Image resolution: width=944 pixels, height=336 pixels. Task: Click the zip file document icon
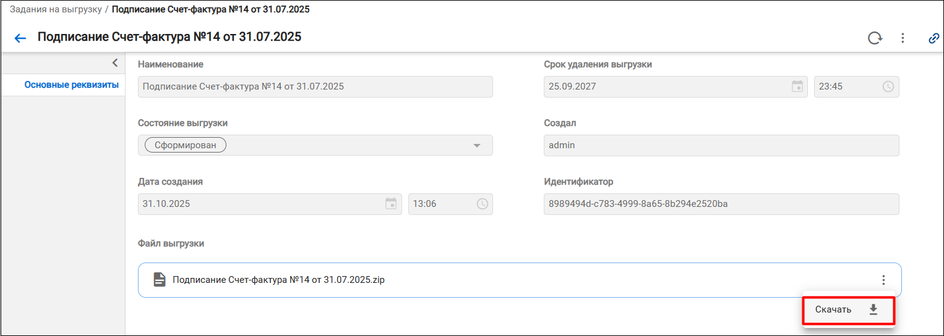click(x=160, y=280)
